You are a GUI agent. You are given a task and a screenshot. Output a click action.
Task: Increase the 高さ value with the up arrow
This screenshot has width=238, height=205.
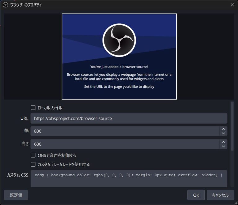(223, 142)
